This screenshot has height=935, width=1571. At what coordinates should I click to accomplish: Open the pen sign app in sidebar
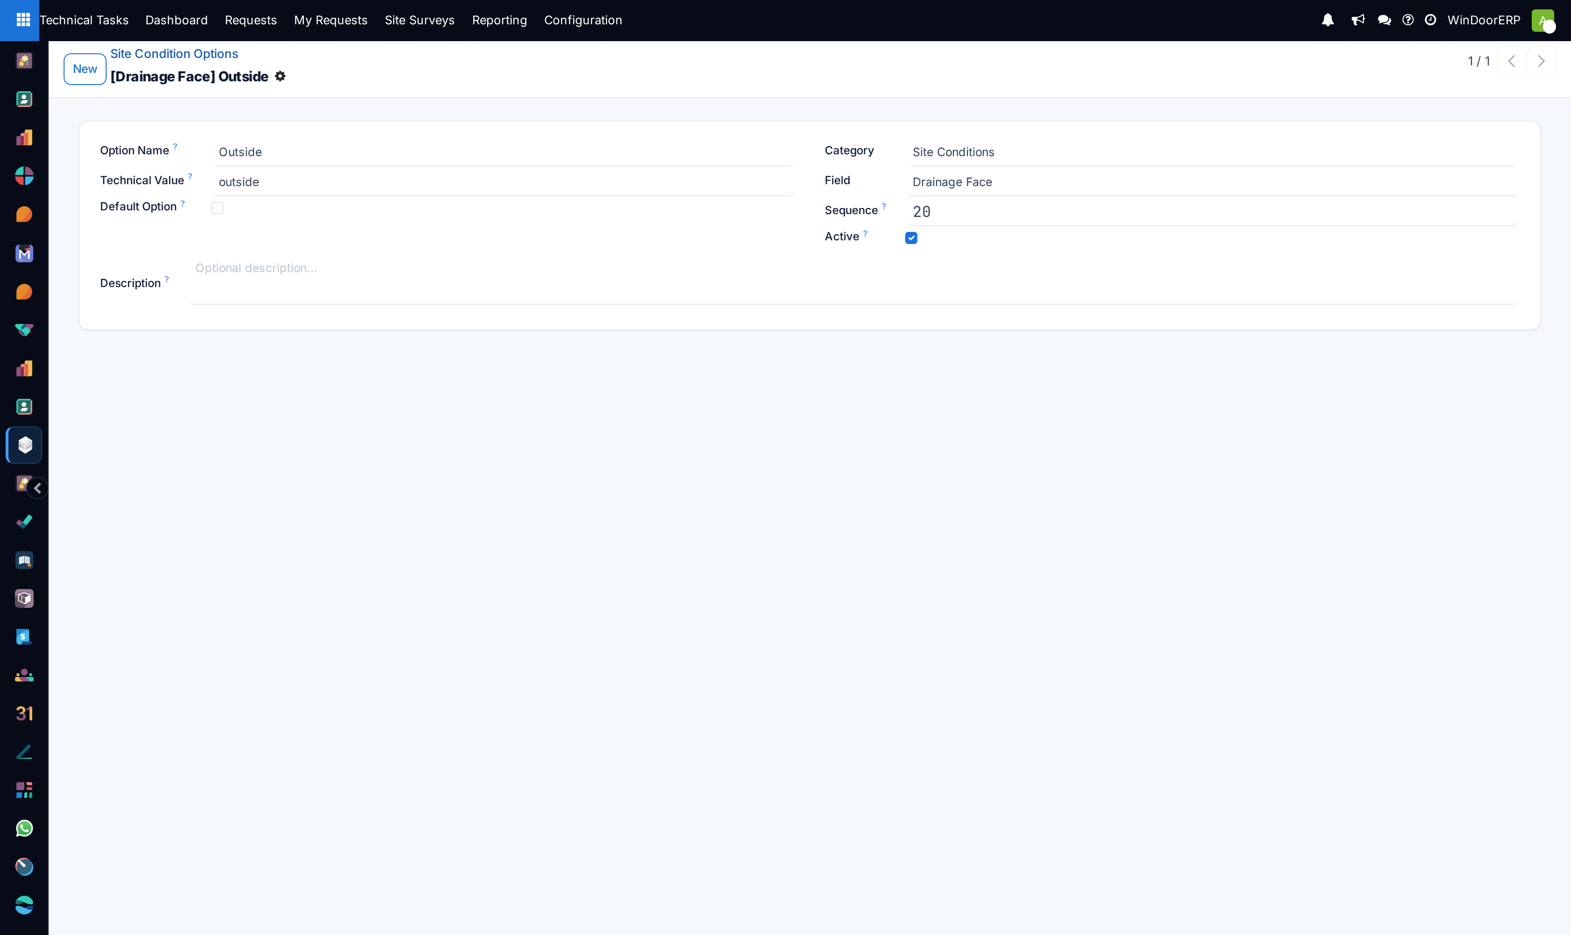pyautogui.click(x=24, y=752)
